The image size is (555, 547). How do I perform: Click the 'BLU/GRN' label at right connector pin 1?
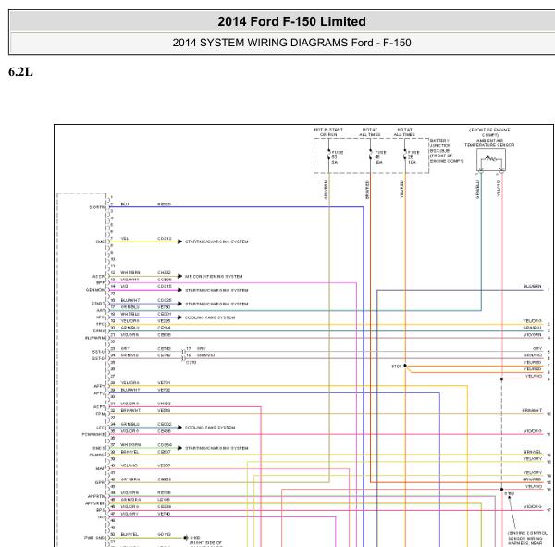click(x=533, y=286)
